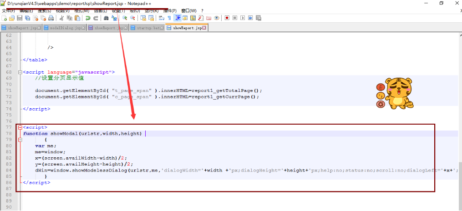
Task: Toggle the word wrap toolbar button
Action: 162,18
